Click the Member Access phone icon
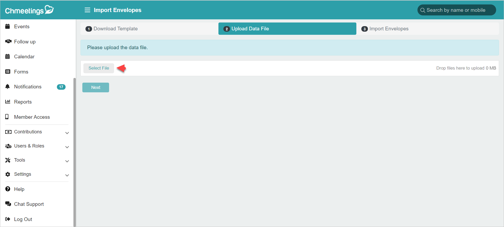 click(x=7, y=117)
